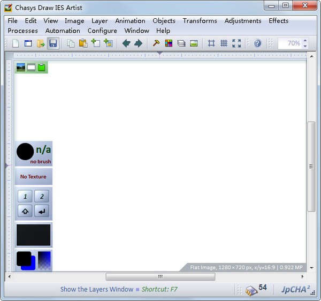This screenshot has height=301, width=321.
Task: Open the Effects menu
Action: 279,21
